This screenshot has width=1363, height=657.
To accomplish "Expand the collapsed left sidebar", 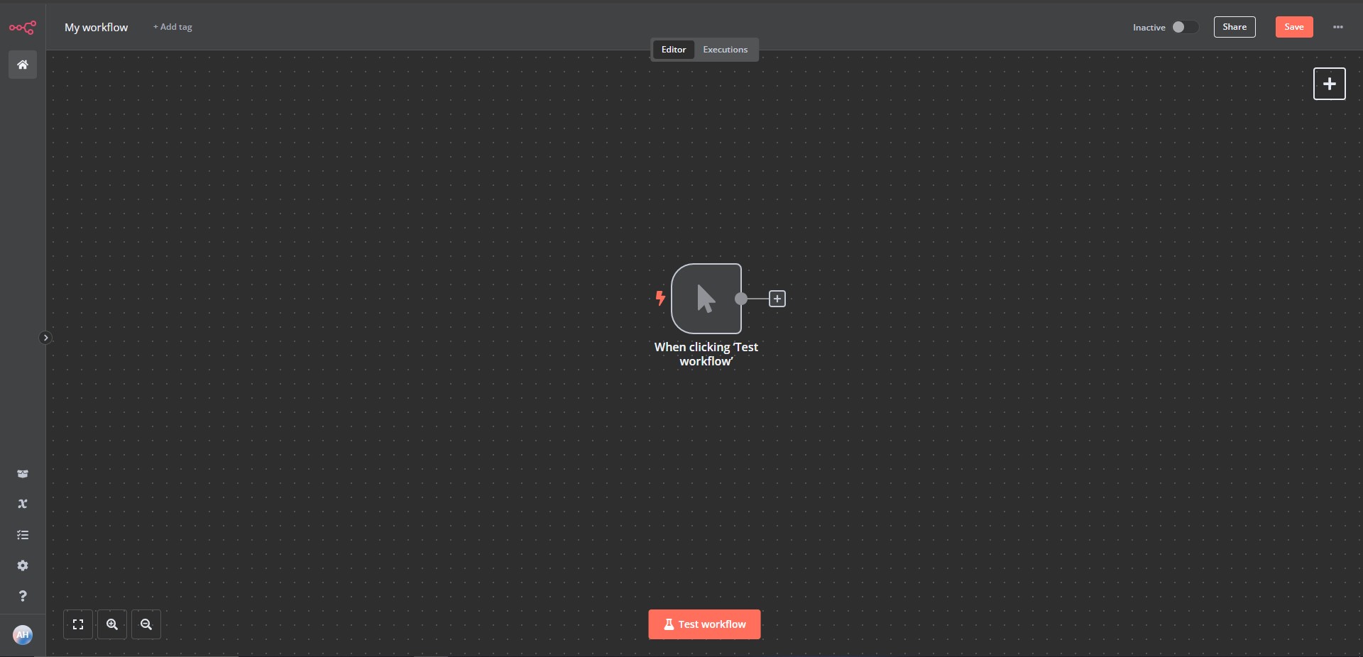I will pyautogui.click(x=45, y=338).
